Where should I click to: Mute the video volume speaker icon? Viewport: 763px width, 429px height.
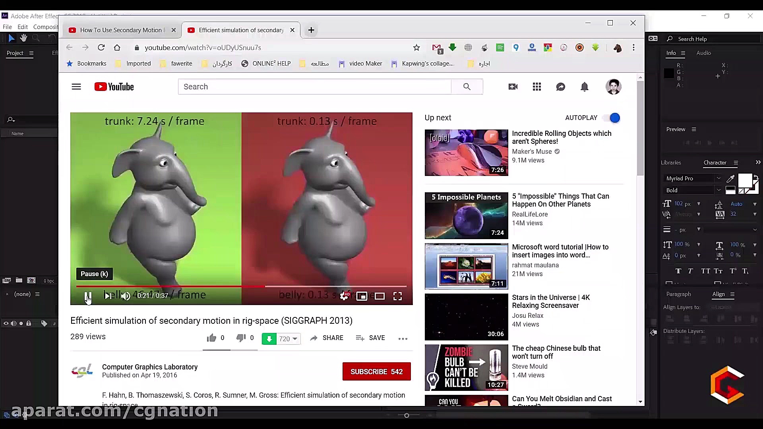(x=126, y=296)
